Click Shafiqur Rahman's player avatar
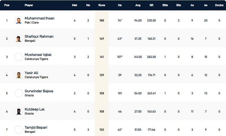 coord(19,38)
